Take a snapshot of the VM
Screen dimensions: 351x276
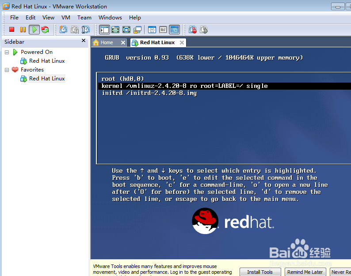[63, 30]
